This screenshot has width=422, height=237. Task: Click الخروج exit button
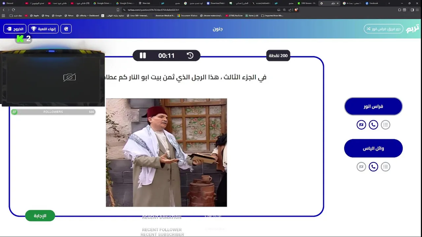pyautogui.click(x=15, y=29)
